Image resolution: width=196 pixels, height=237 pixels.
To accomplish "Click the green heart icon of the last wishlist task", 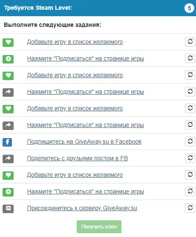I will tap(8, 176).
